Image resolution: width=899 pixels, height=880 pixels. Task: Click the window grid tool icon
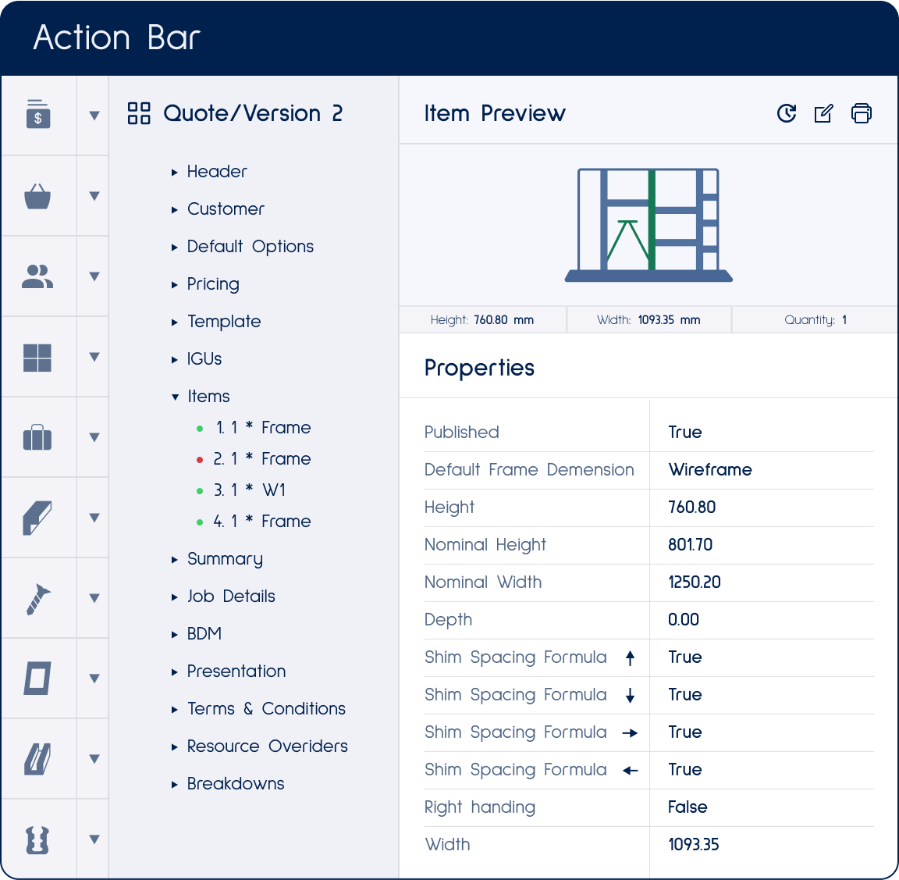coord(39,356)
